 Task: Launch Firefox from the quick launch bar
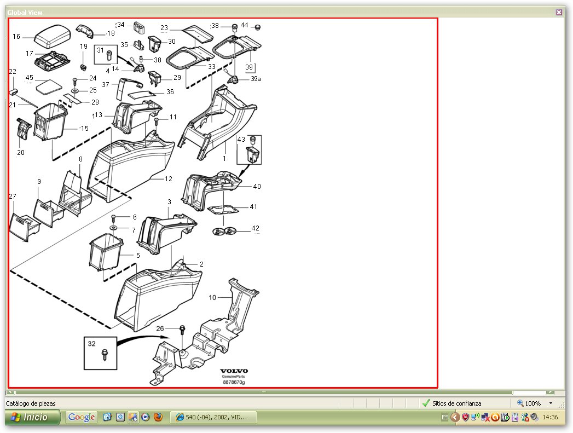(x=158, y=417)
